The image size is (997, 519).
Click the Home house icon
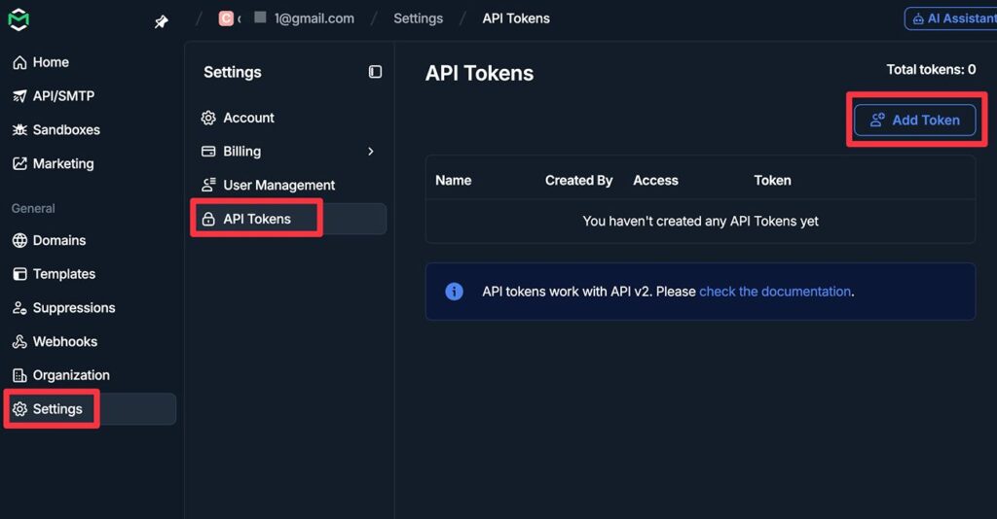19,62
